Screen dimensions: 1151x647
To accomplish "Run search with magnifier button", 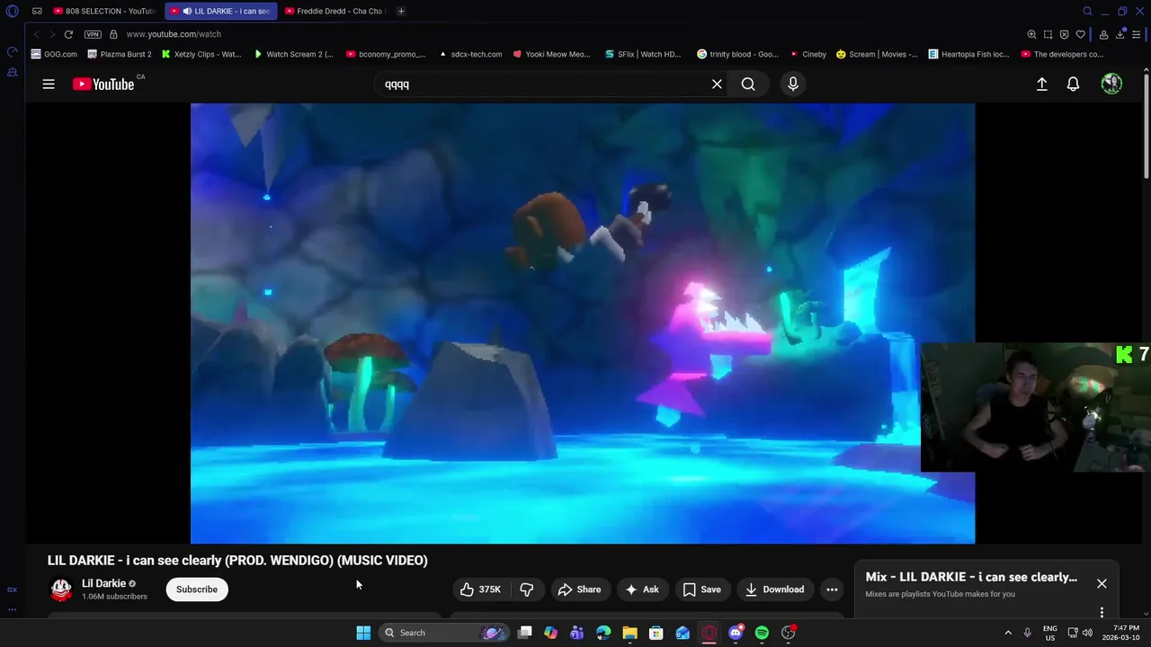I will pyautogui.click(x=748, y=84).
